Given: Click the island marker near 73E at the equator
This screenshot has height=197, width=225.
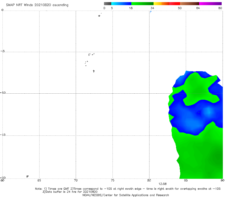Looking at the screenshot, I should coord(99,16).
